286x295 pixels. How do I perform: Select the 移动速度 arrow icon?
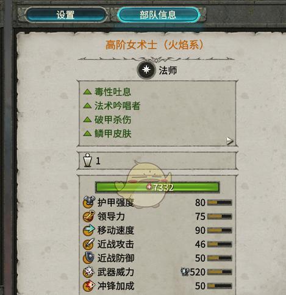(89, 230)
